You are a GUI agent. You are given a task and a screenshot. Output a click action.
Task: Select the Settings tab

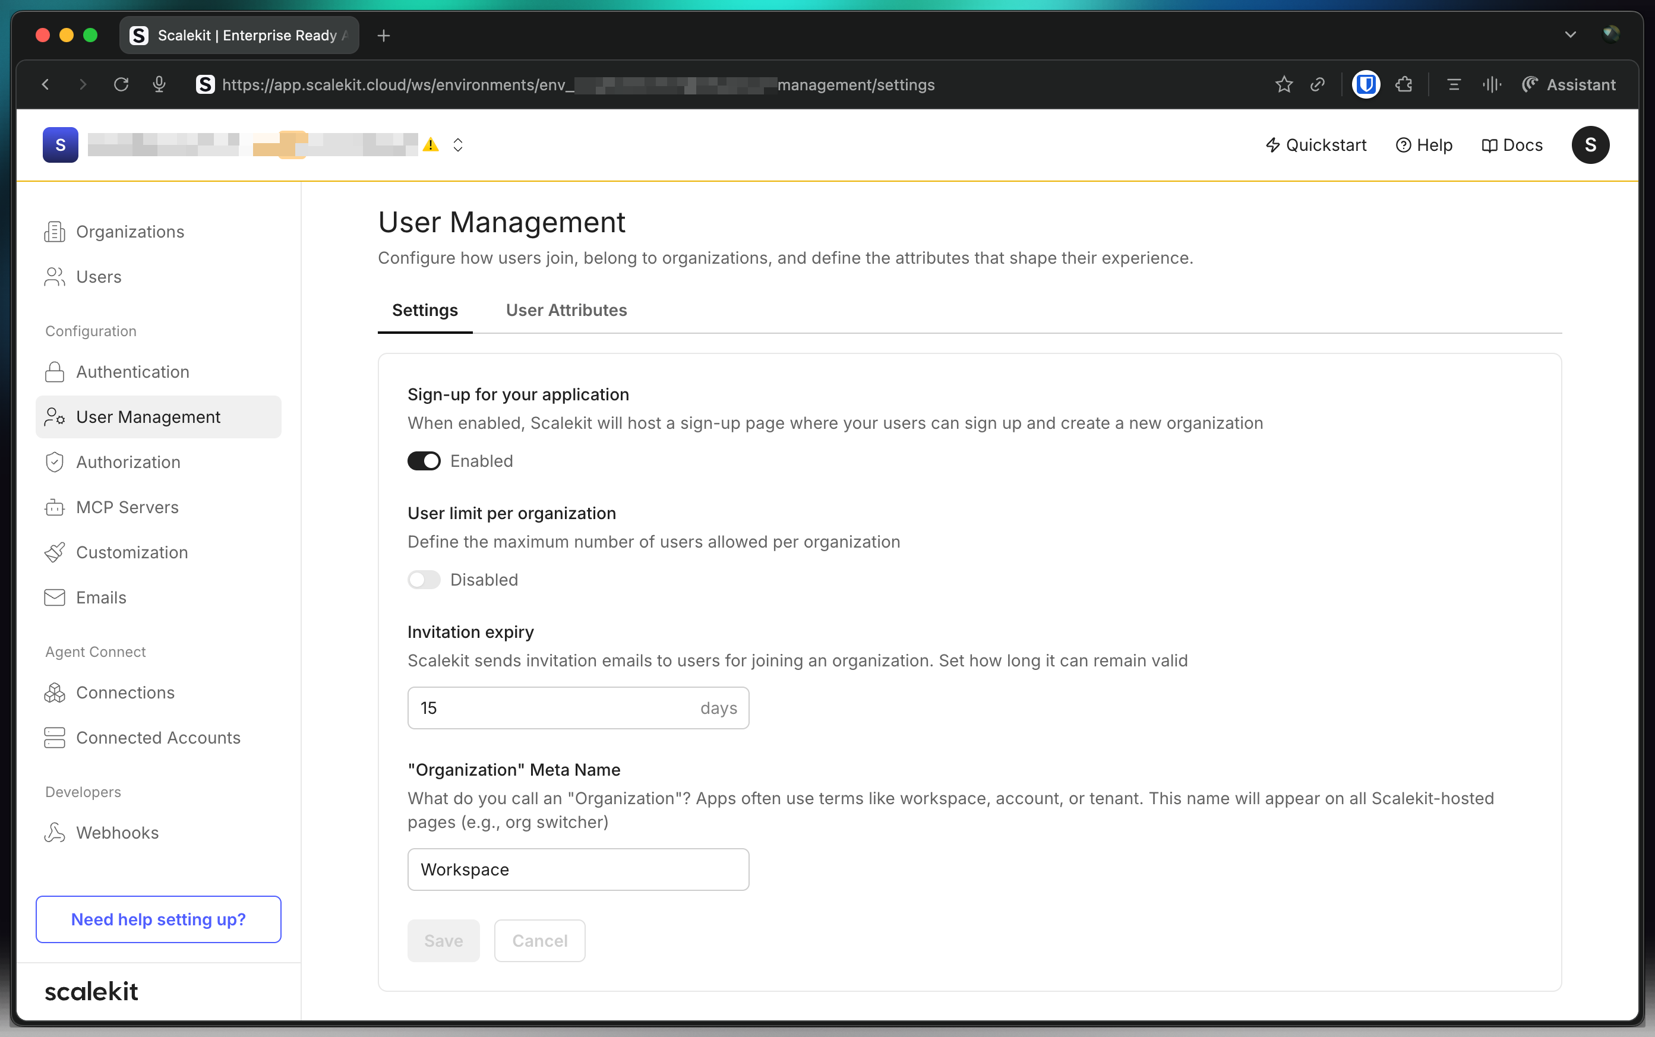click(425, 310)
